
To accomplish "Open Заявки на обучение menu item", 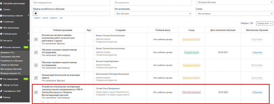I will coord(9,65).
